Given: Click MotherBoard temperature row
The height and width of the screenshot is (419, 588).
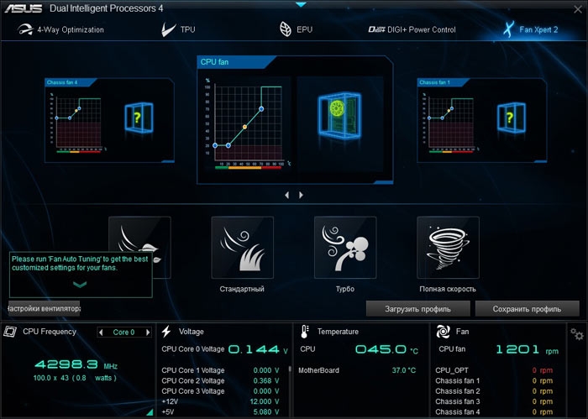Looking at the screenshot, I should pyautogui.click(x=357, y=370).
